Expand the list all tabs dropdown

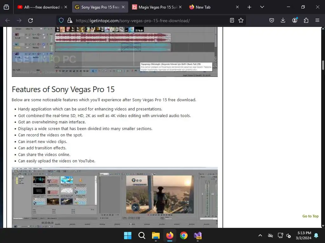tap(262, 7)
